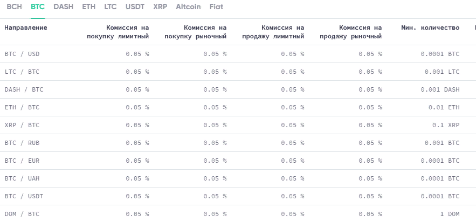Select the DASH / BTC pair row
The width and height of the screenshot is (476, 222).
[238, 89]
